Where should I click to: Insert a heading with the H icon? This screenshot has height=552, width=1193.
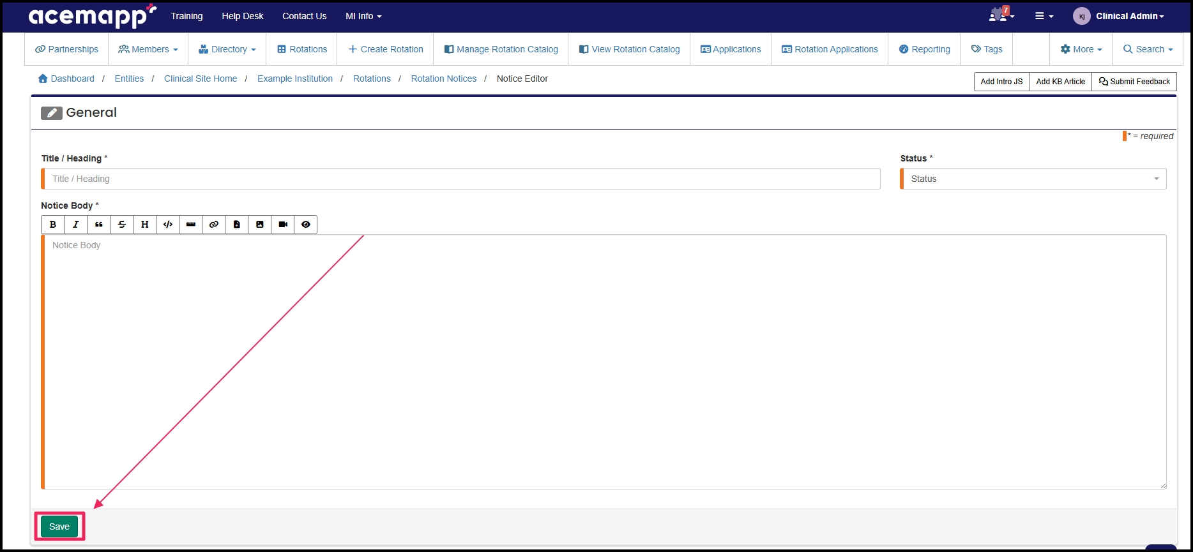pos(145,225)
